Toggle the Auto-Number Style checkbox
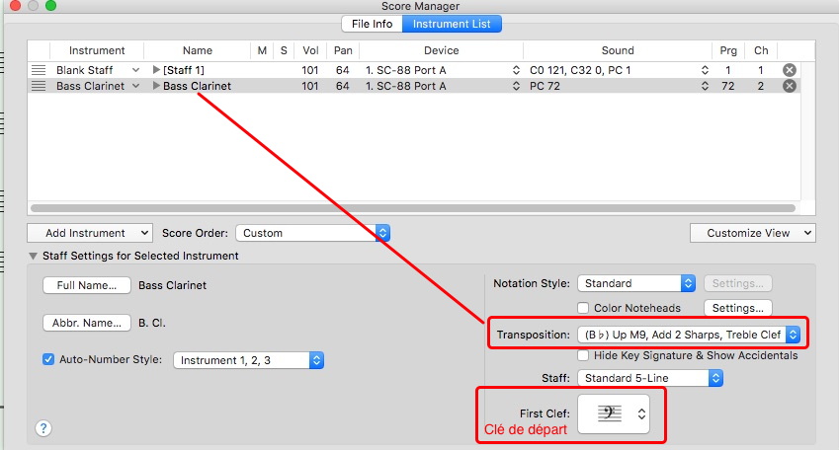839x450 pixels. (x=48, y=360)
